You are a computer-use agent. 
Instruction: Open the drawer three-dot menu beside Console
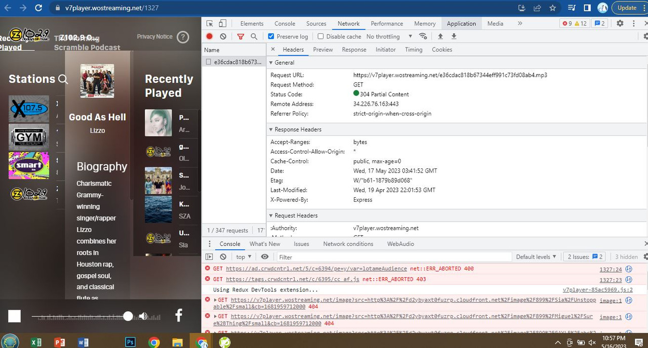coord(209,244)
